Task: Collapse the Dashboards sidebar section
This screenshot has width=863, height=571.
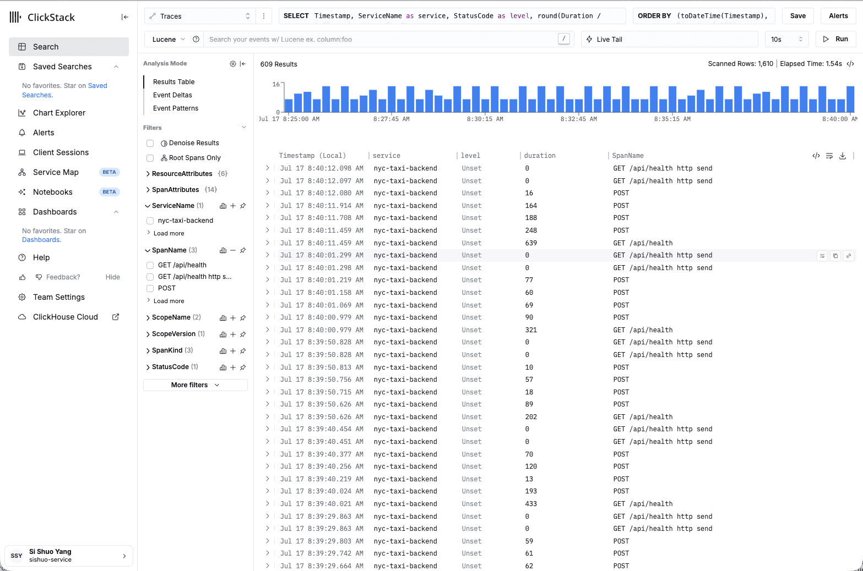Action: coord(116,212)
